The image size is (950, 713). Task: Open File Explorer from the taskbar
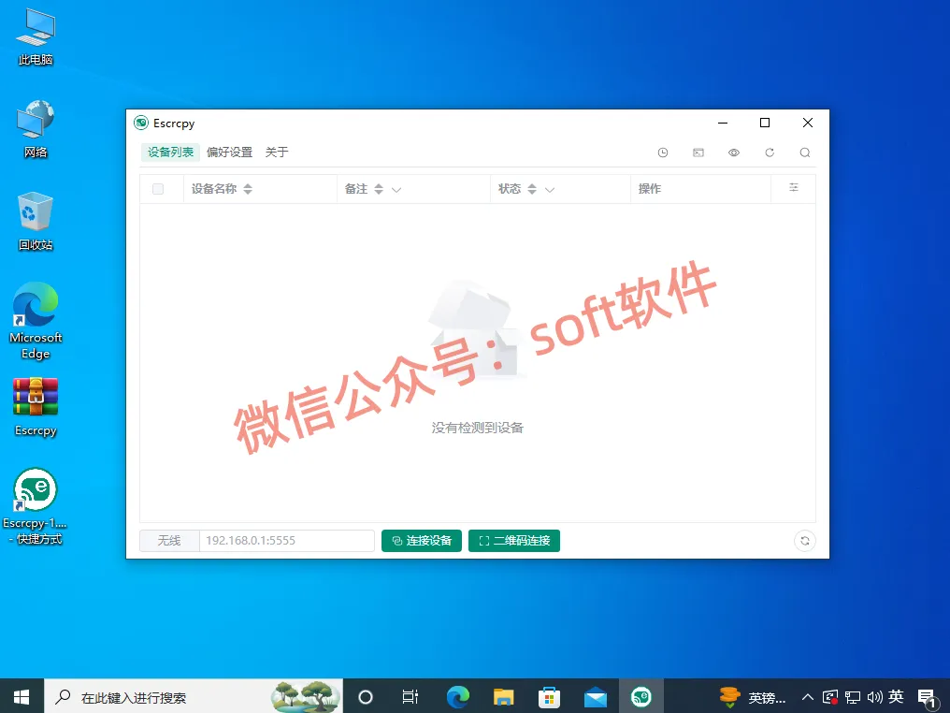[x=503, y=697]
